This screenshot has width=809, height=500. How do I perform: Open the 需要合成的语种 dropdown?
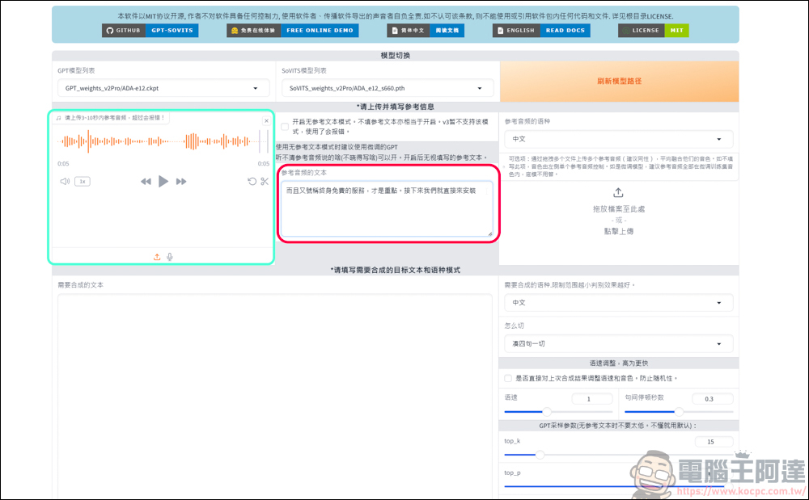pos(618,303)
